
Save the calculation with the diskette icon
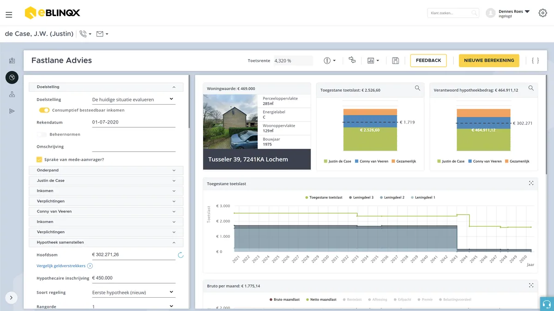[x=396, y=60]
